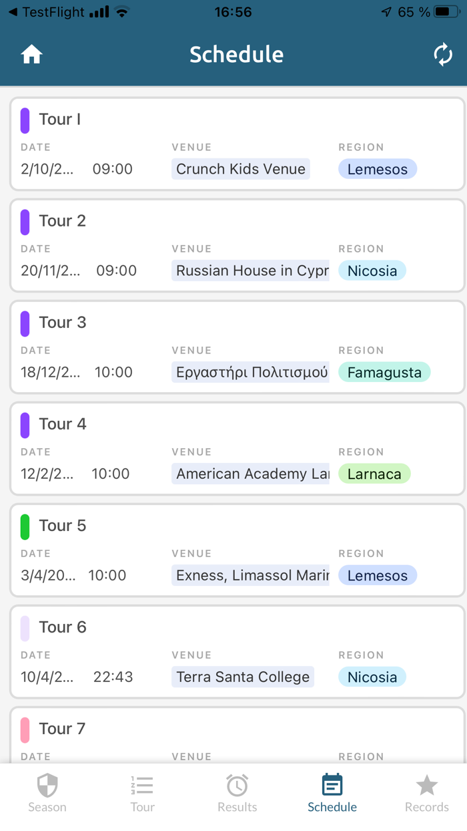This screenshot has height=831, width=467.
Task: Open the Tour 6 card for Terra Santa College
Action: (x=233, y=651)
